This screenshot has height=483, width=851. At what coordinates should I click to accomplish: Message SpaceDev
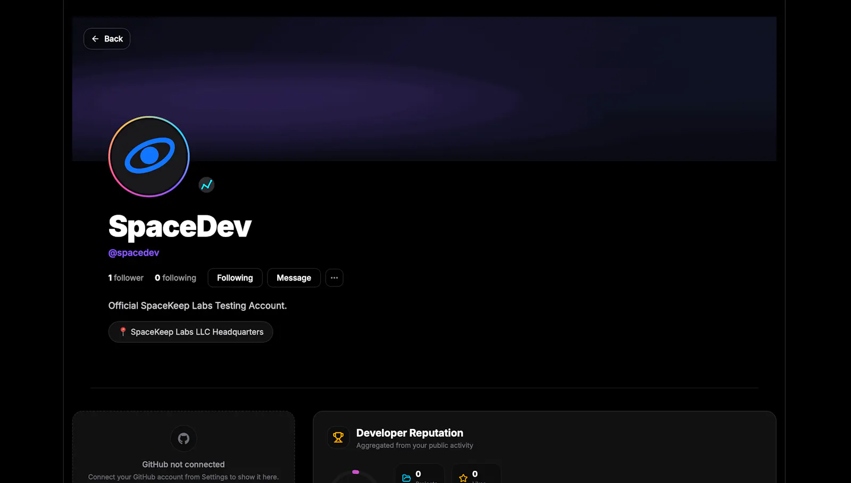294,278
